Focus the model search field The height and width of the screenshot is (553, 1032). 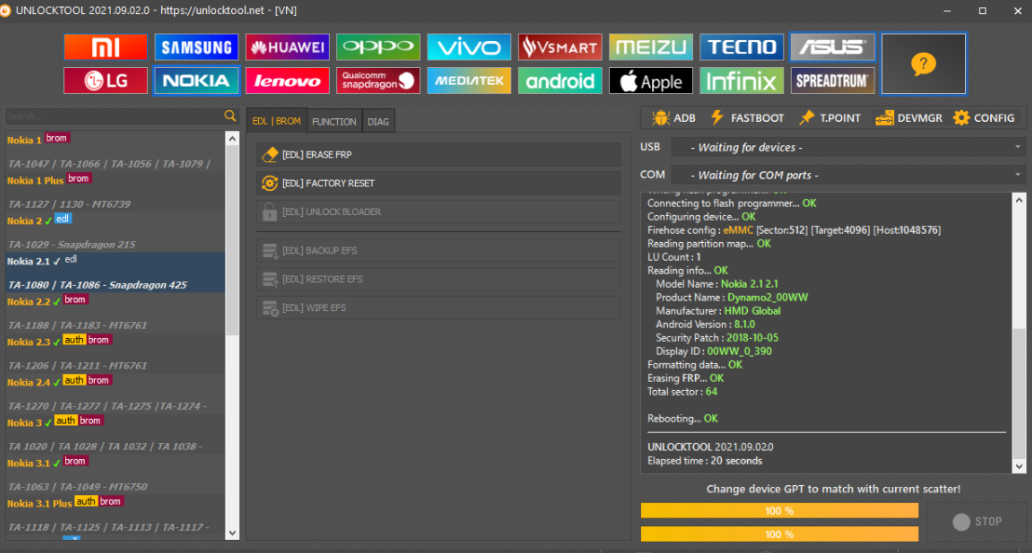114,115
